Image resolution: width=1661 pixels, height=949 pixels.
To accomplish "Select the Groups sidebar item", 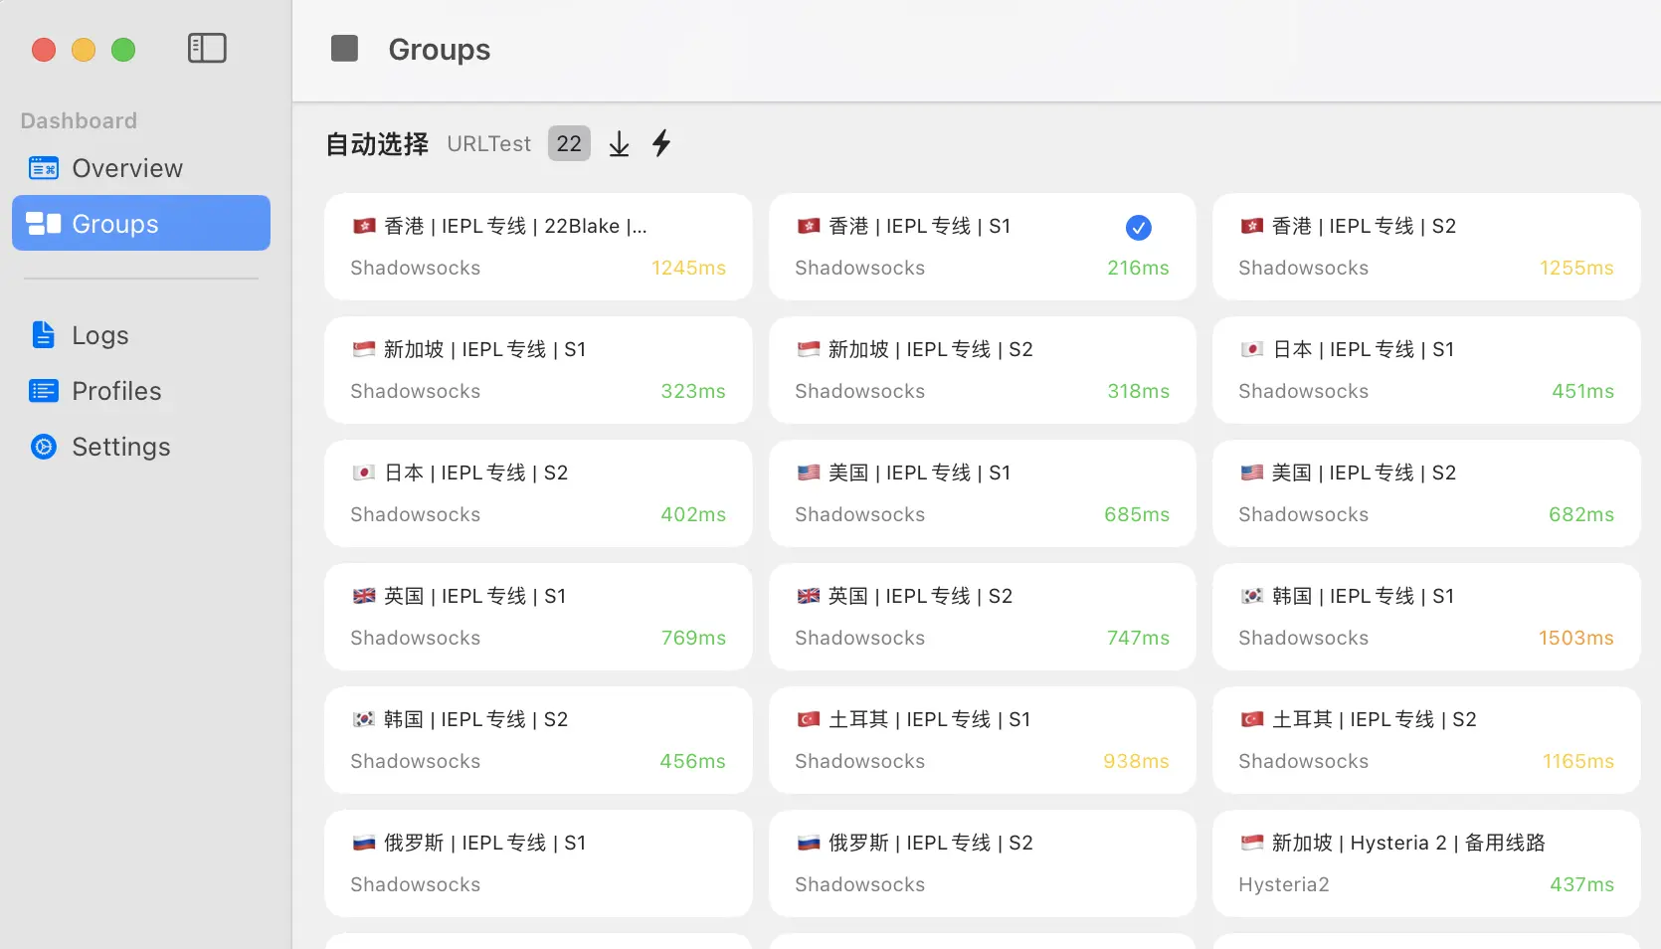I will 140,224.
